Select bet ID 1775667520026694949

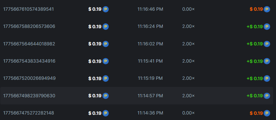29,78
